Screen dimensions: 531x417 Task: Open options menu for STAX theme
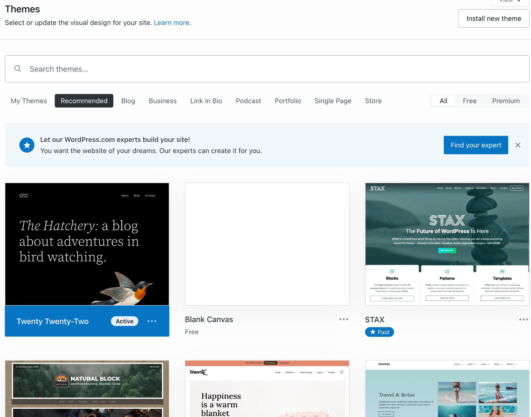[524, 319]
